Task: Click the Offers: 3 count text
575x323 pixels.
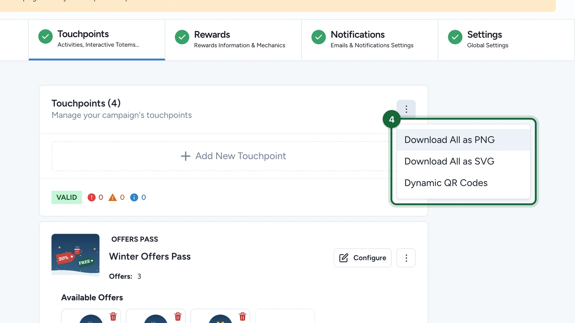Action: tap(125, 276)
